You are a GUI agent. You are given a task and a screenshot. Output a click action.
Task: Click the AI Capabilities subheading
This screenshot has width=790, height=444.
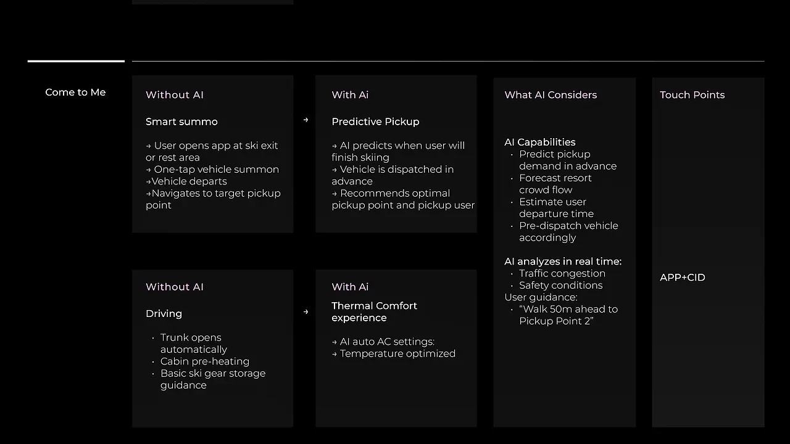pos(539,142)
